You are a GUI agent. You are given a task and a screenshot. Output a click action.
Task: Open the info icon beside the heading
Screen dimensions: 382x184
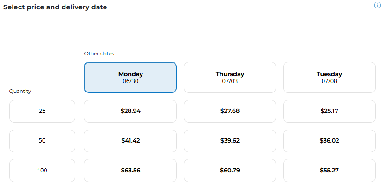tap(377, 6)
